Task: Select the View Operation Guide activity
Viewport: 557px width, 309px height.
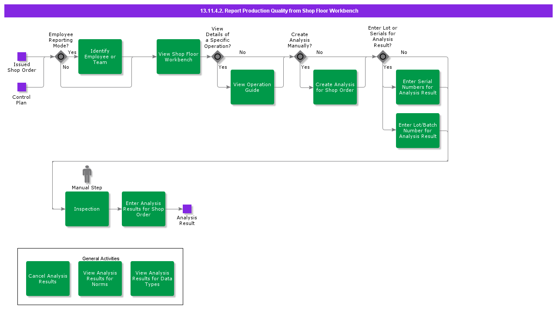Action: [x=252, y=87]
